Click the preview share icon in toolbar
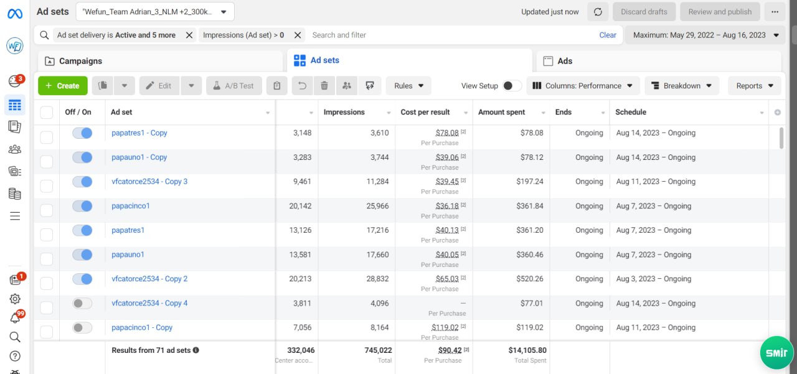This screenshot has width=797, height=374. (x=370, y=86)
